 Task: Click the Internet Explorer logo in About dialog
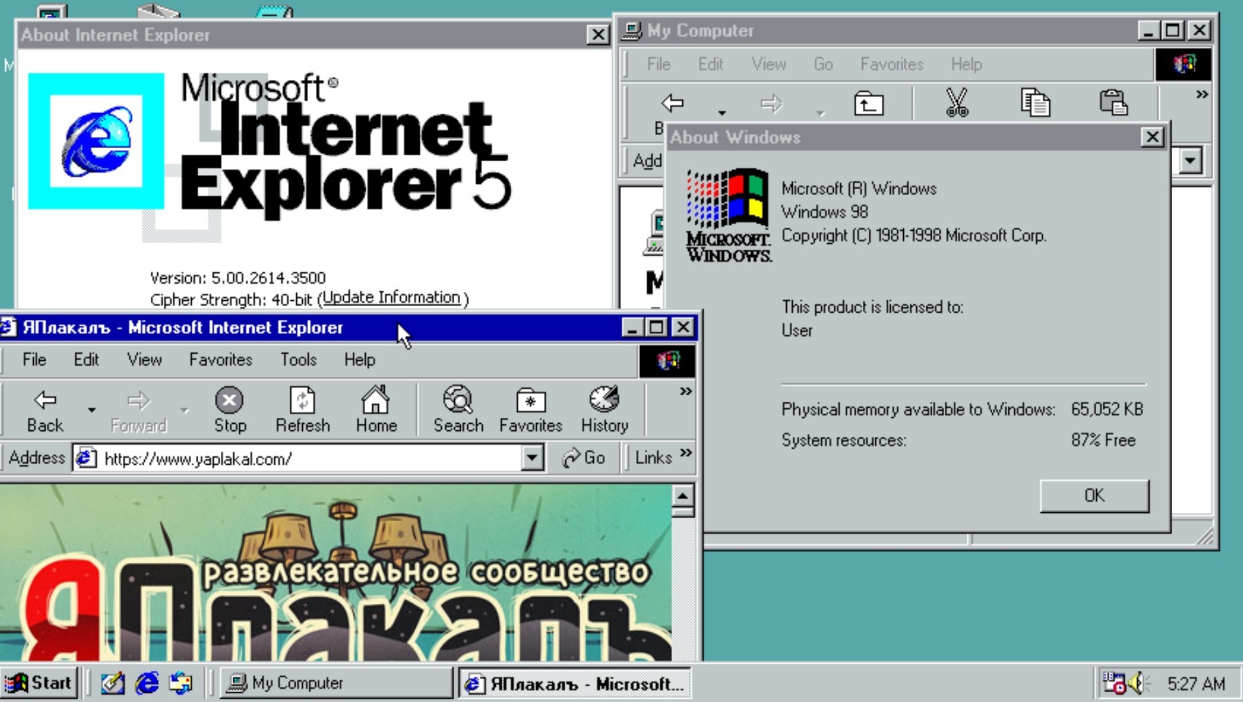coord(96,141)
